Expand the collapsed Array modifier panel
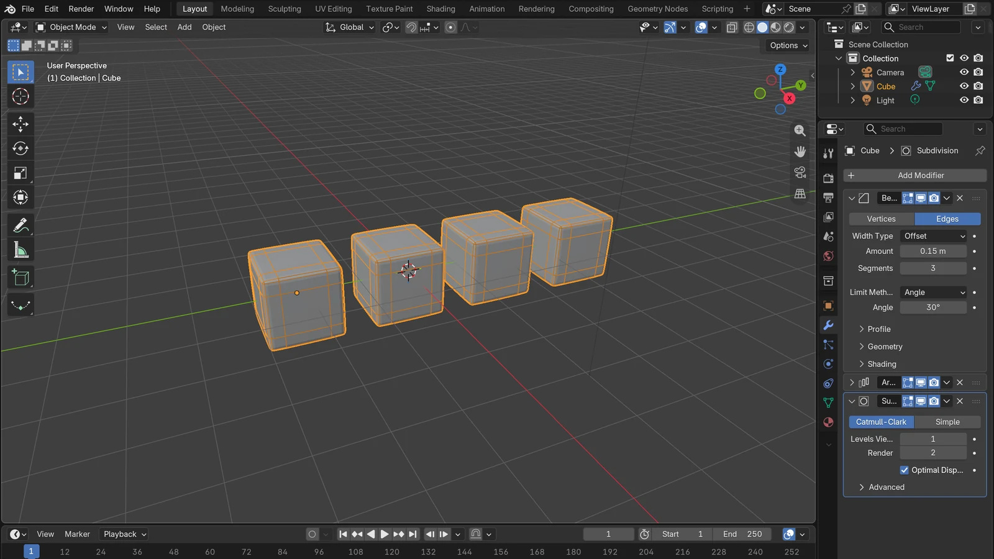 [852, 383]
